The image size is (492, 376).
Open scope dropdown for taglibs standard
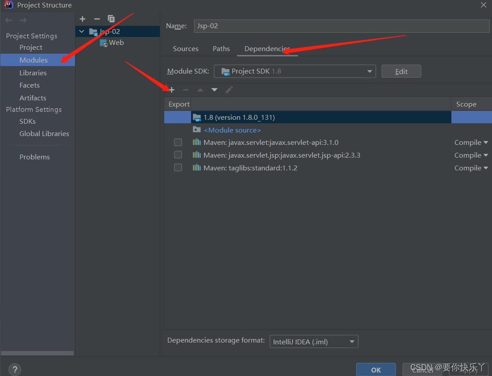(x=471, y=168)
